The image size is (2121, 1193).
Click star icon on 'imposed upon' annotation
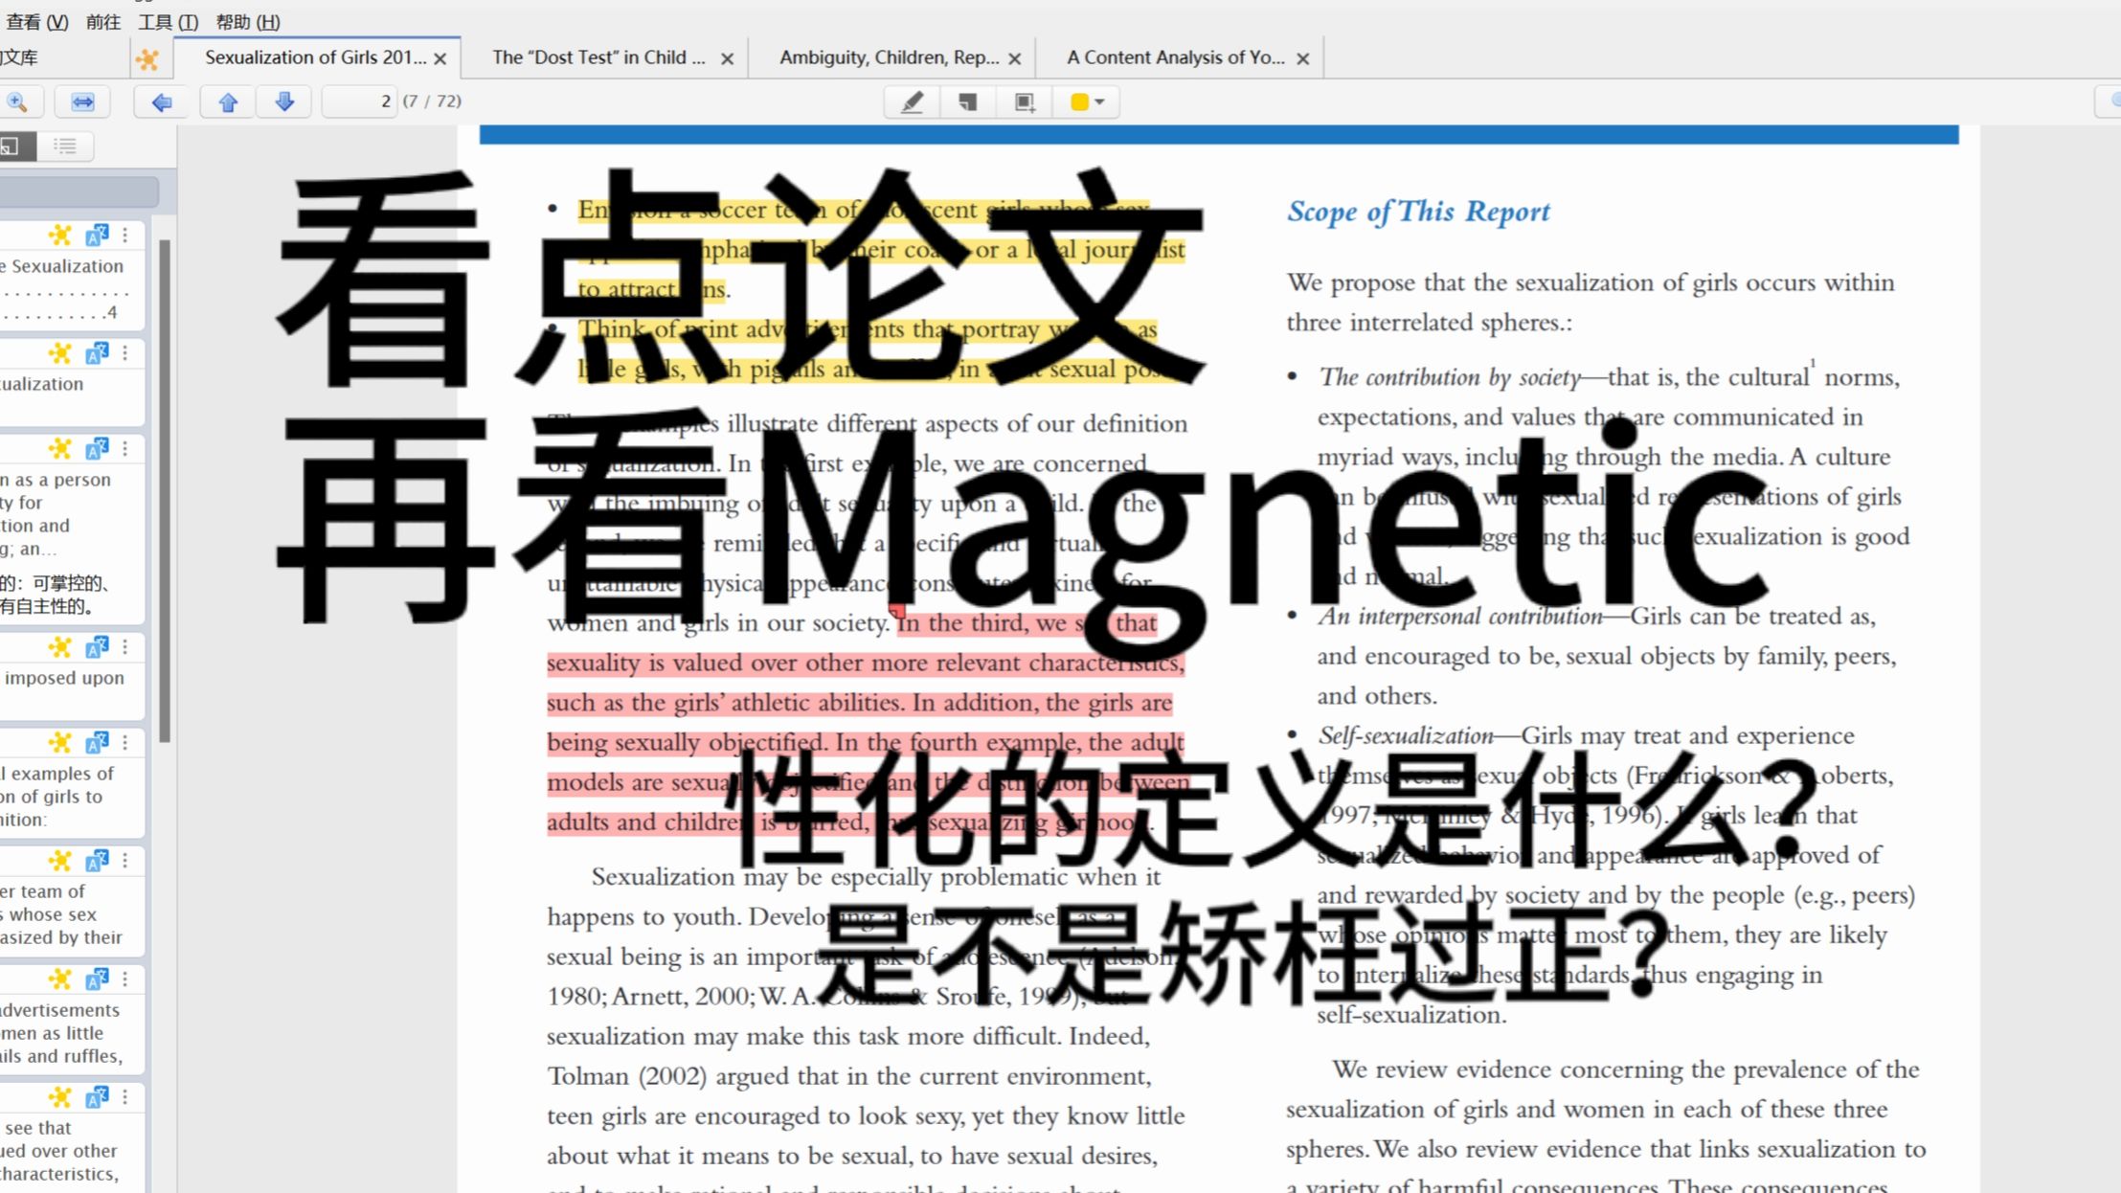click(x=60, y=647)
